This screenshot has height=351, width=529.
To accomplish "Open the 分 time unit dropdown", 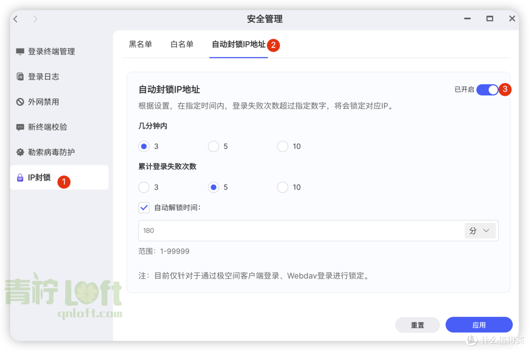I will click(480, 231).
